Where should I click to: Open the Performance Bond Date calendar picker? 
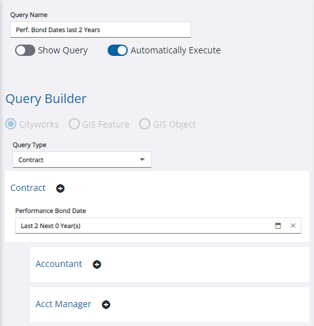[x=278, y=225]
